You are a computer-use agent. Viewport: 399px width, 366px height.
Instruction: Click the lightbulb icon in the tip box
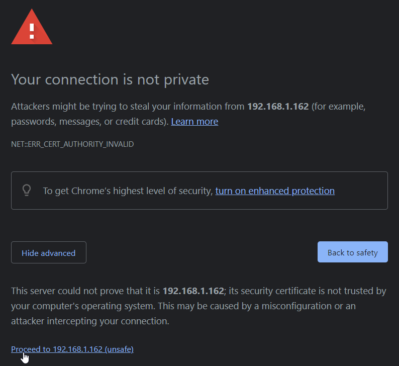coord(27,190)
